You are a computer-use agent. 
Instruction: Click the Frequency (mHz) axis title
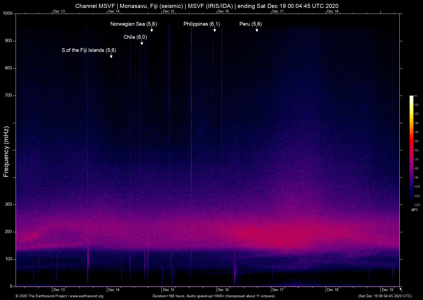(6, 152)
